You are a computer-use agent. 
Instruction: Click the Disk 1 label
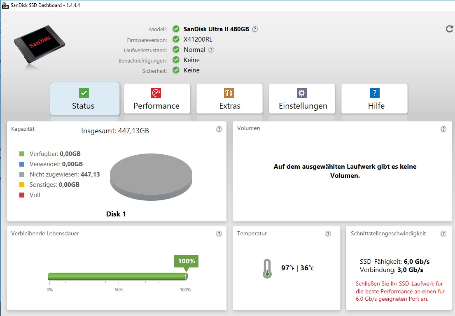116,214
